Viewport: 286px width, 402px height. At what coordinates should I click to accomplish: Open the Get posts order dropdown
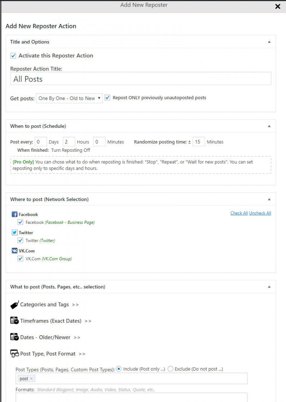click(69, 98)
